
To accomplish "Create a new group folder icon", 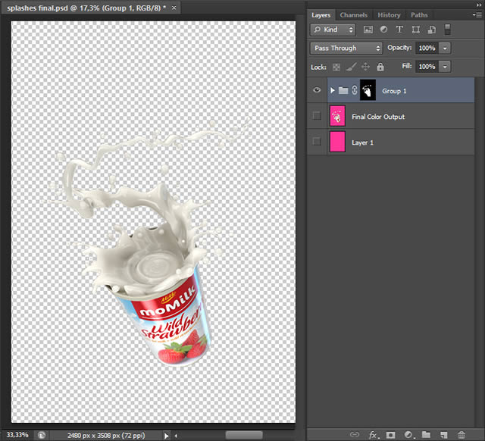I will point(426,434).
